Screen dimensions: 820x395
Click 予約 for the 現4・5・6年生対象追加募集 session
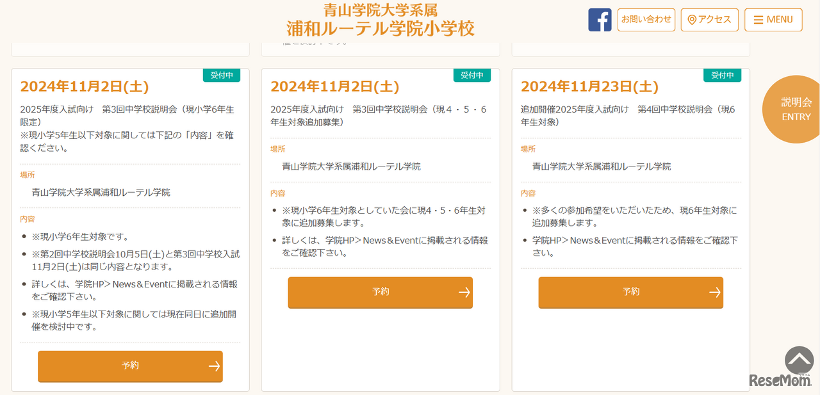coord(381,293)
